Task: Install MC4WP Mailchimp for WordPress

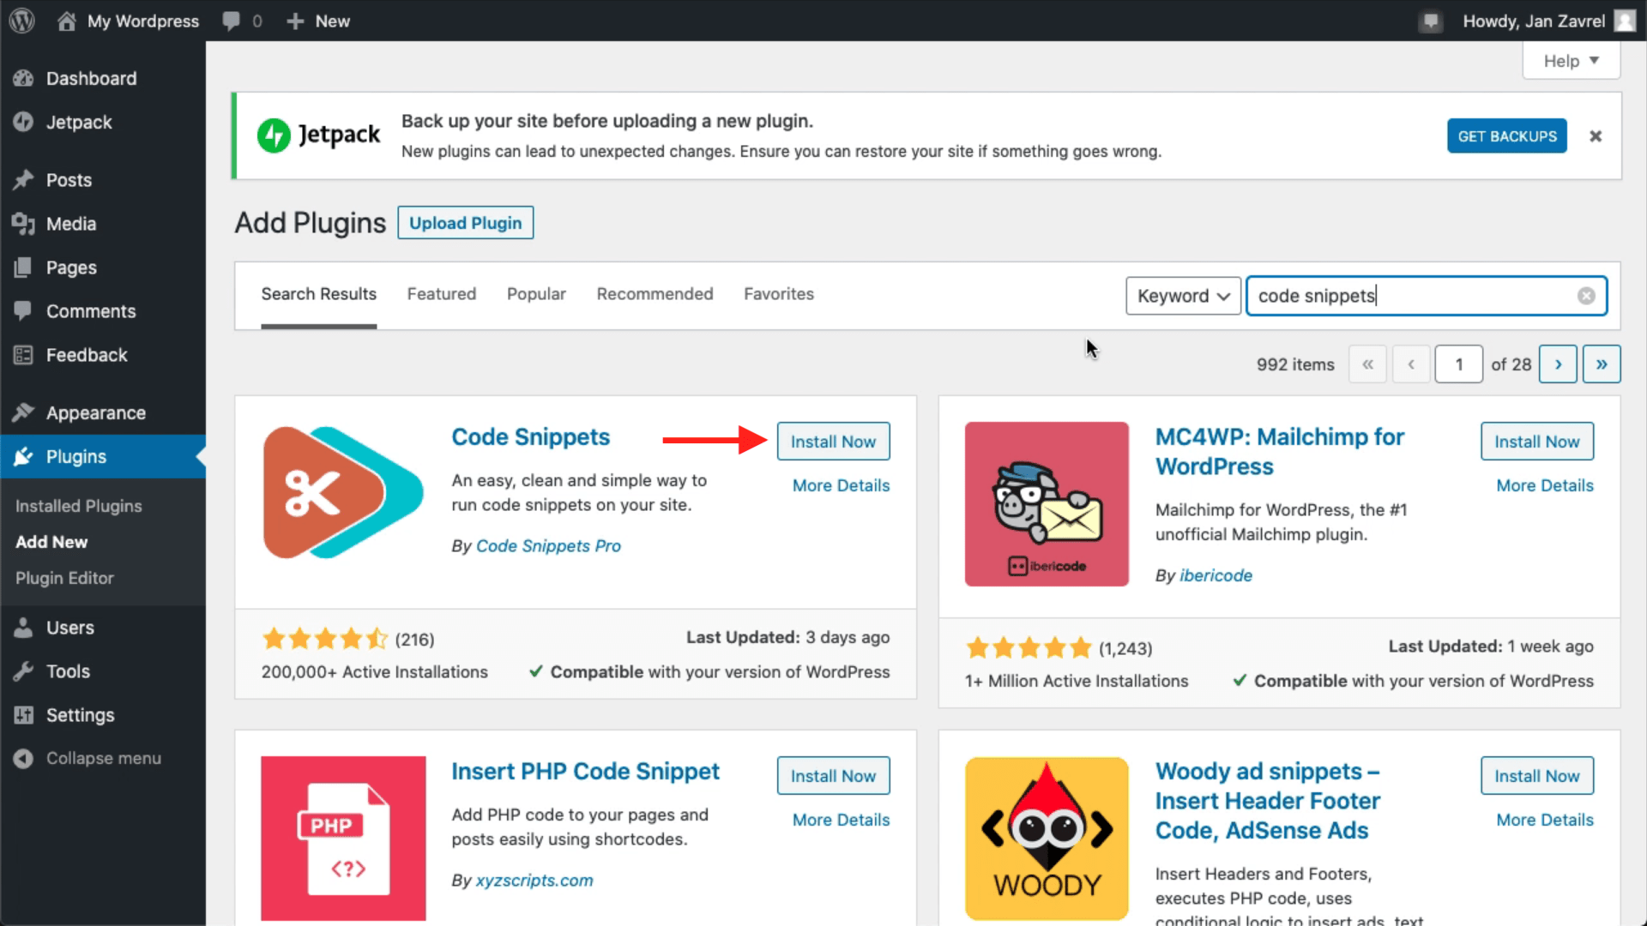Action: pyautogui.click(x=1536, y=442)
